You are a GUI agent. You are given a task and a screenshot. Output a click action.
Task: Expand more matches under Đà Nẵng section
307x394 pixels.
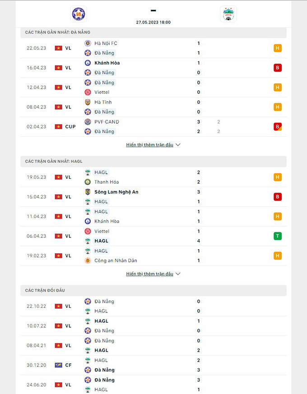(153, 145)
